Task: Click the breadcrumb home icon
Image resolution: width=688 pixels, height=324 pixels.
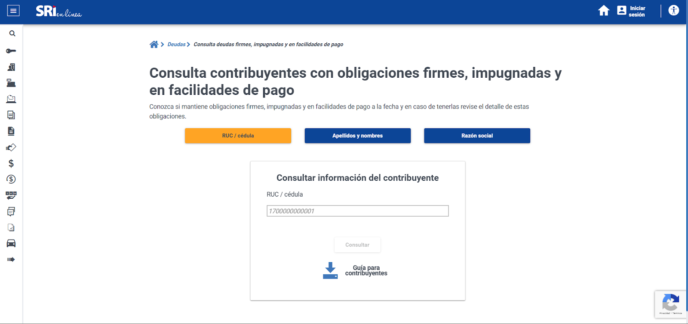Action: click(x=154, y=44)
